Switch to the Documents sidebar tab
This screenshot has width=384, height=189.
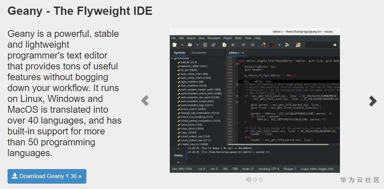pyautogui.click(x=199, y=53)
